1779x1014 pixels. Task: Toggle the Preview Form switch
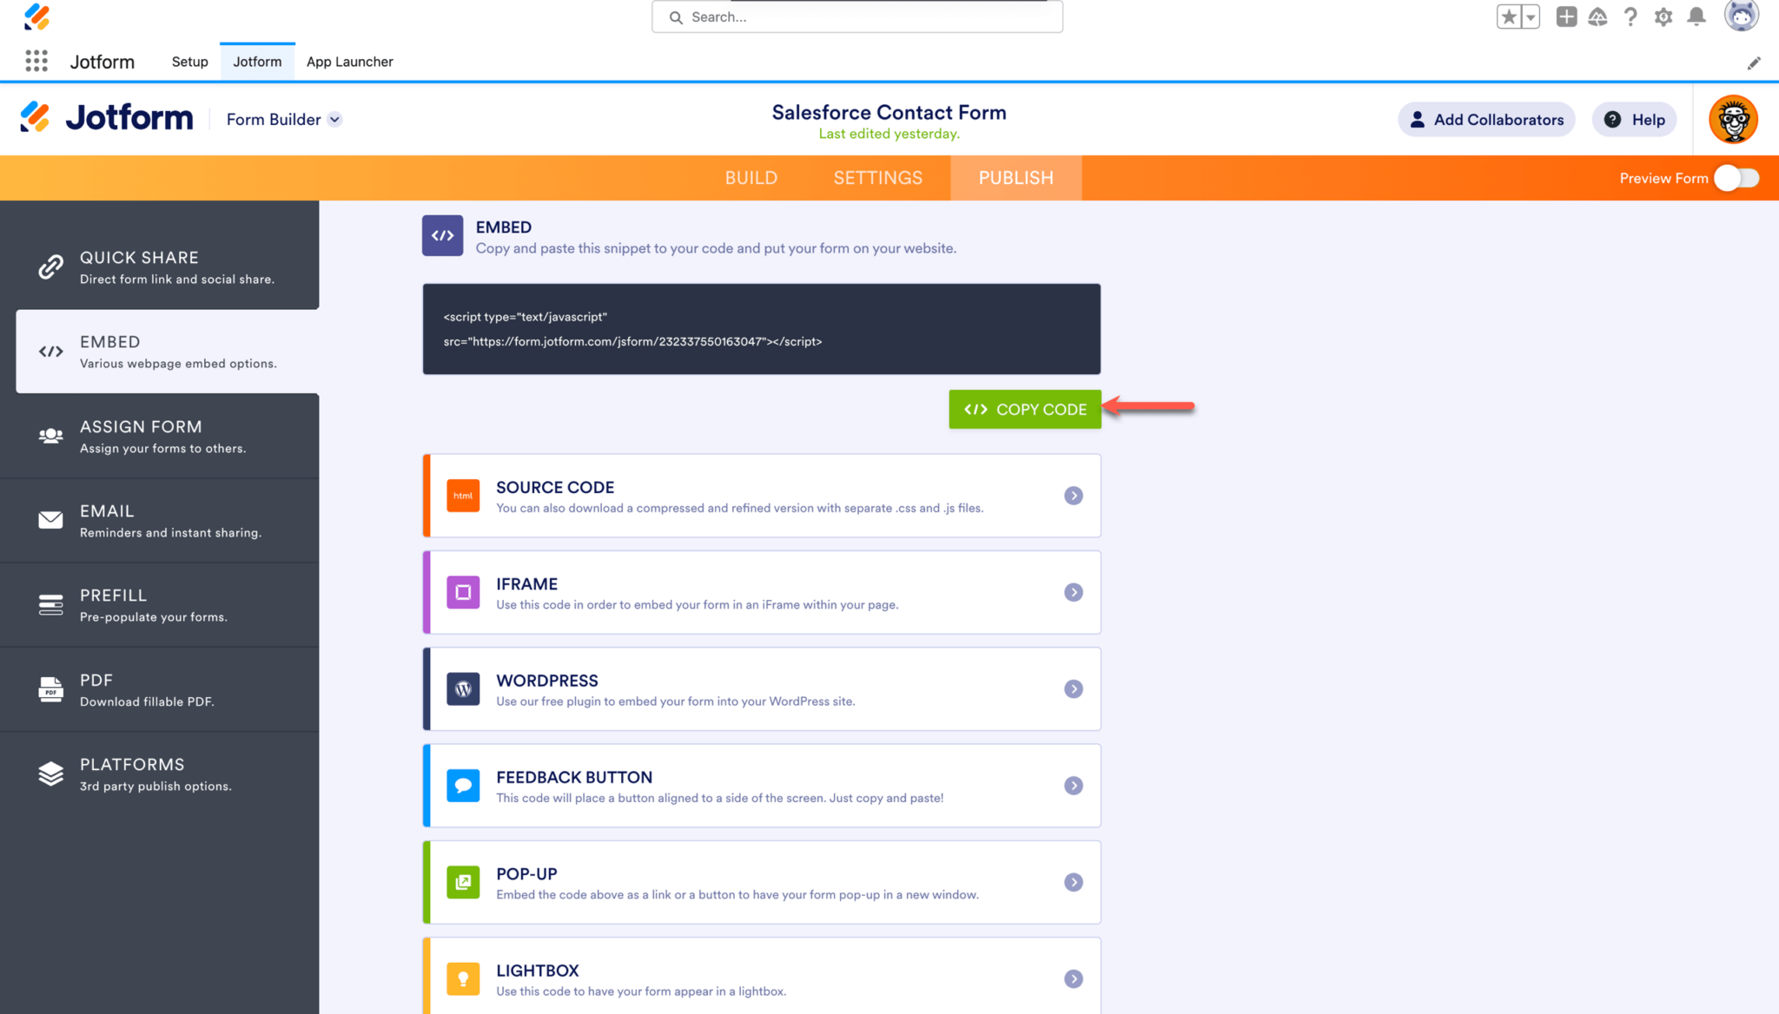[x=1735, y=178]
